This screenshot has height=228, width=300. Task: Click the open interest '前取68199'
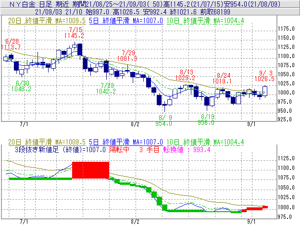[x=215, y=12]
